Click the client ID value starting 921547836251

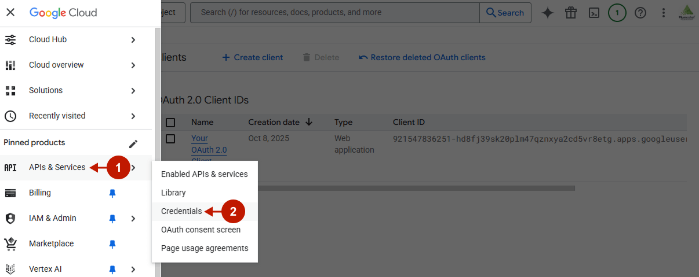point(540,139)
